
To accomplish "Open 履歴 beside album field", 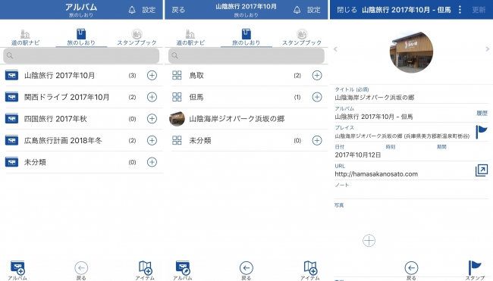I will point(482,113).
